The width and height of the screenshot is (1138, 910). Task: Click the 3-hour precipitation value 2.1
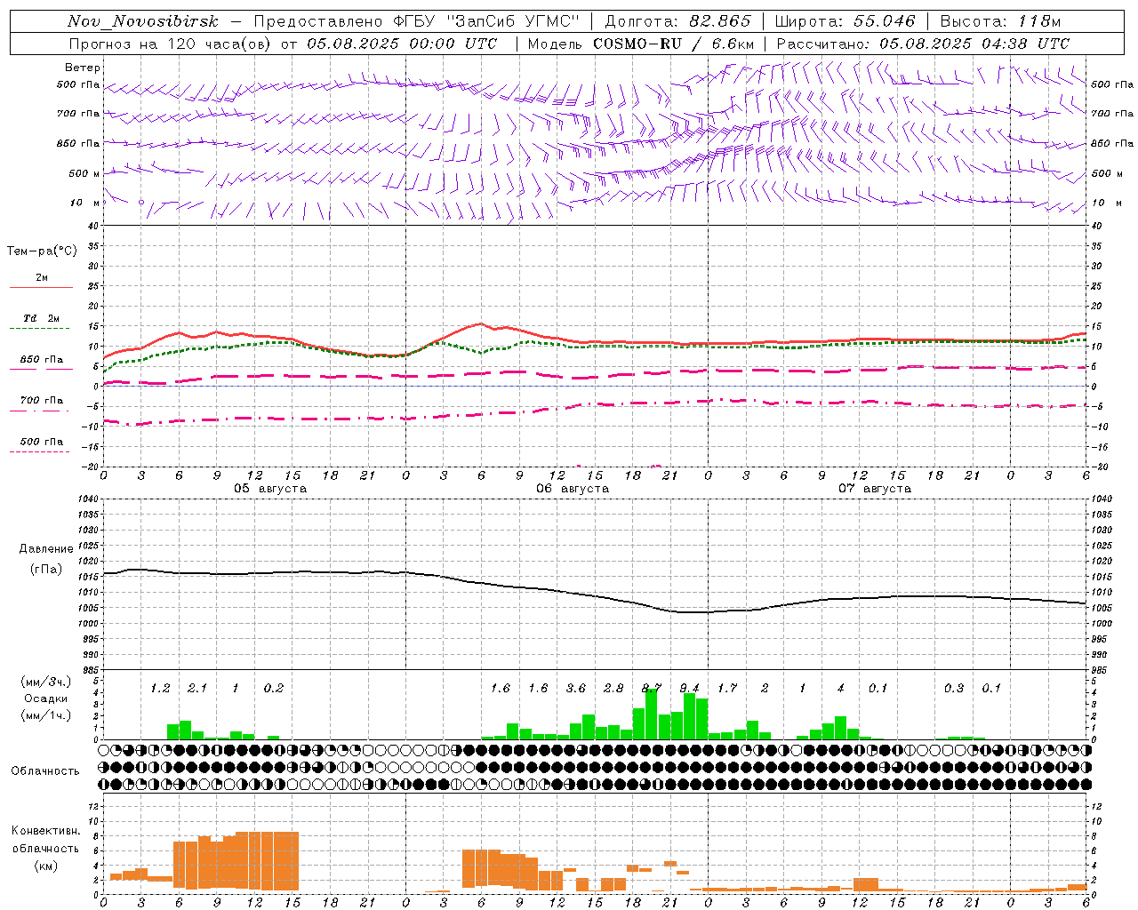point(197,689)
